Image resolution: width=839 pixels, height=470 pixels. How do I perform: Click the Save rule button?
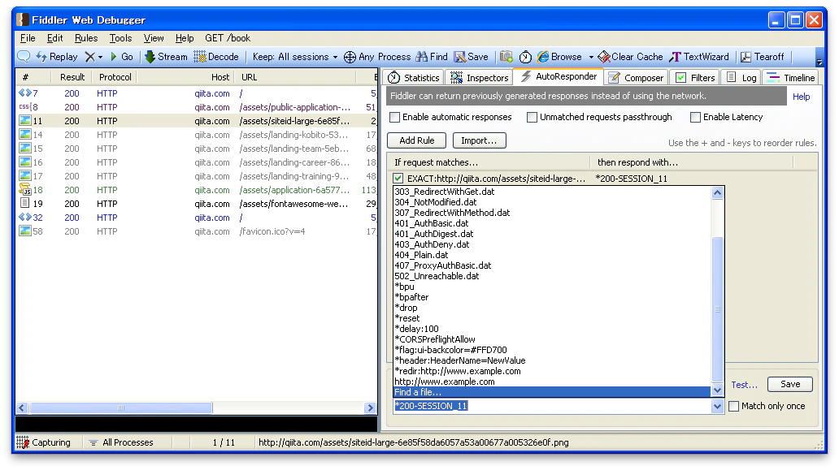coord(790,384)
